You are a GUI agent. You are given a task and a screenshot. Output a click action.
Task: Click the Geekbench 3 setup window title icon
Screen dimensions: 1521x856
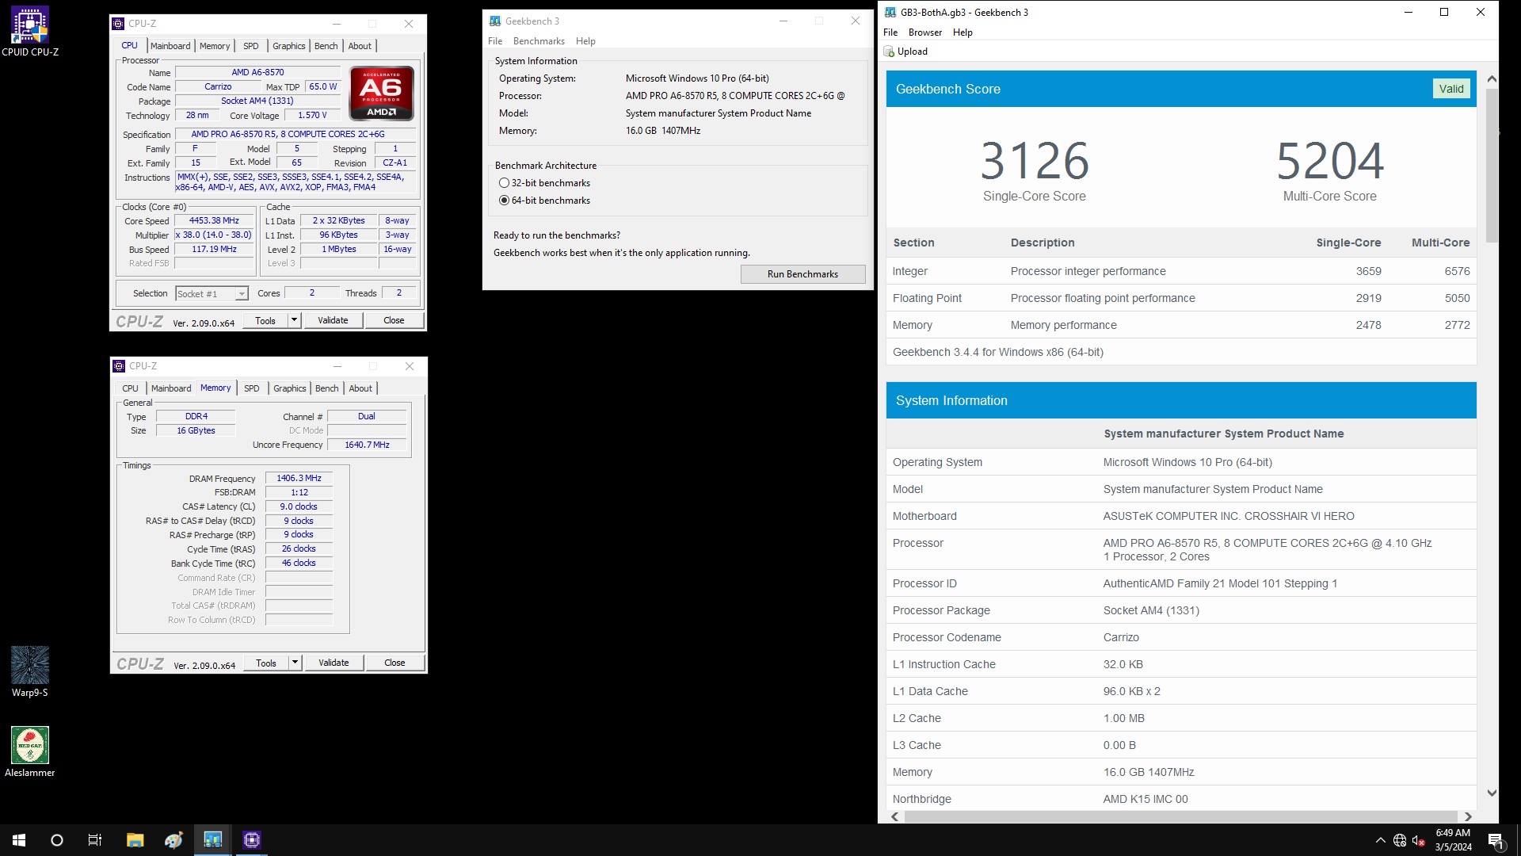(495, 21)
